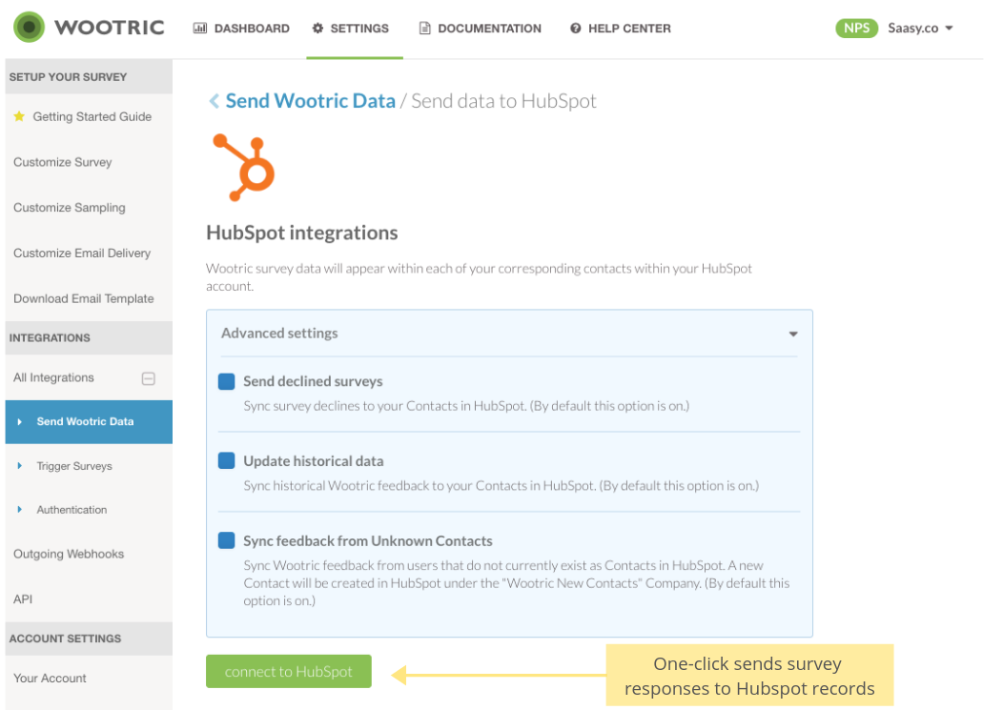Click the HubSpot sprocket logo

(245, 168)
